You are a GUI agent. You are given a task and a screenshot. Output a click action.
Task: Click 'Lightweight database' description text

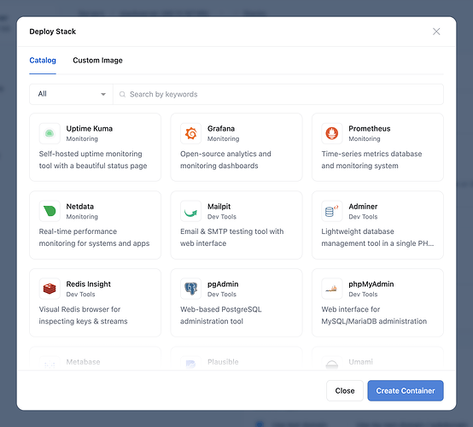tap(358, 231)
